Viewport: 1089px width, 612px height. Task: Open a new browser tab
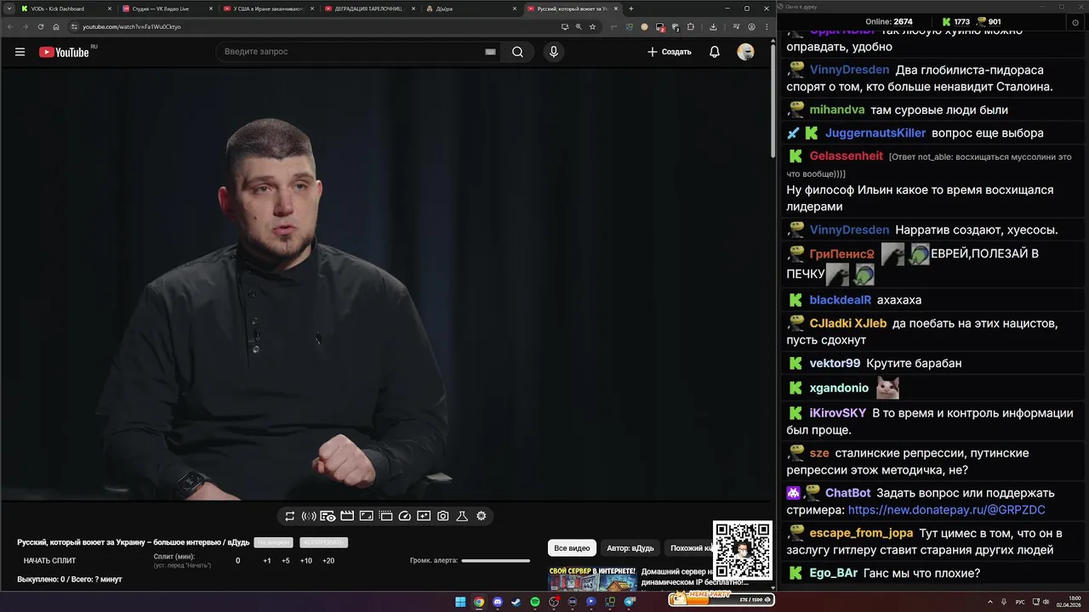(630, 8)
